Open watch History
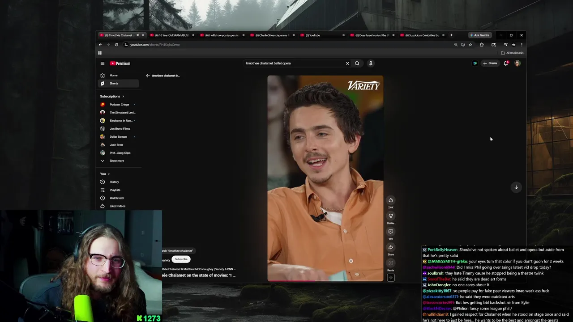Screen dimensions: 573x322 [x=118, y=182]
